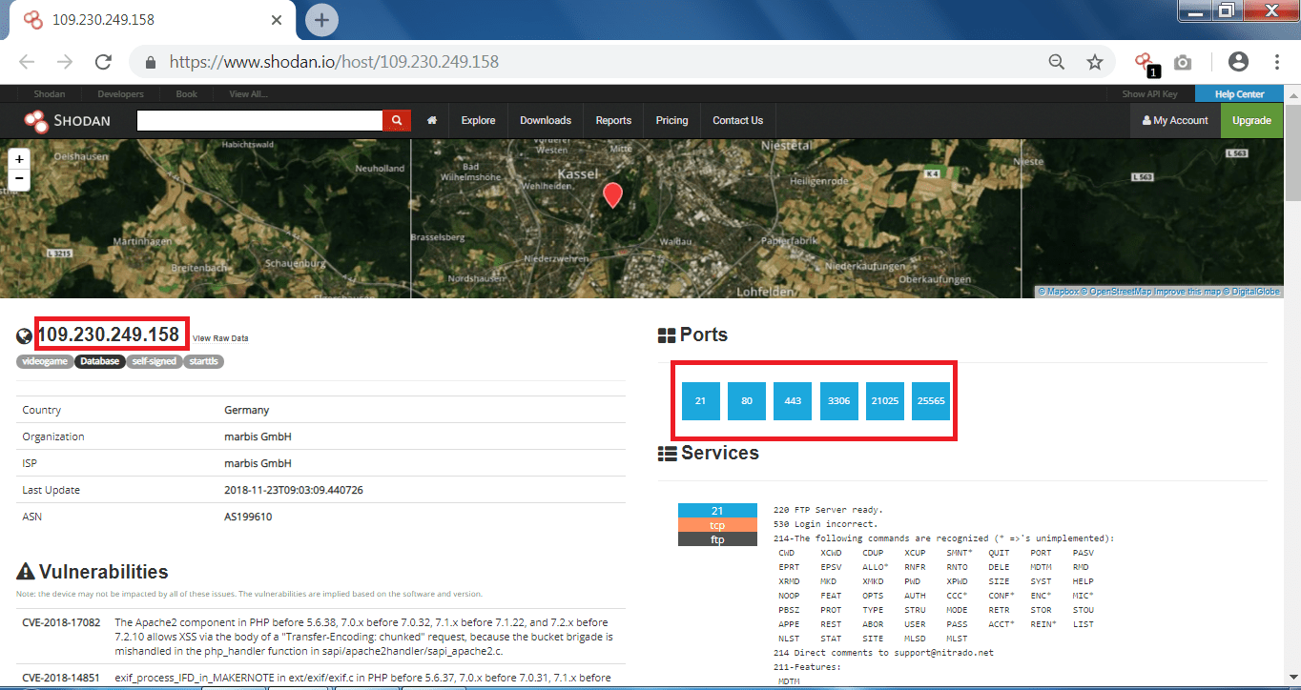Viewport: 1301px width, 690px height.
Task: Click the ftp service label
Action: point(717,539)
